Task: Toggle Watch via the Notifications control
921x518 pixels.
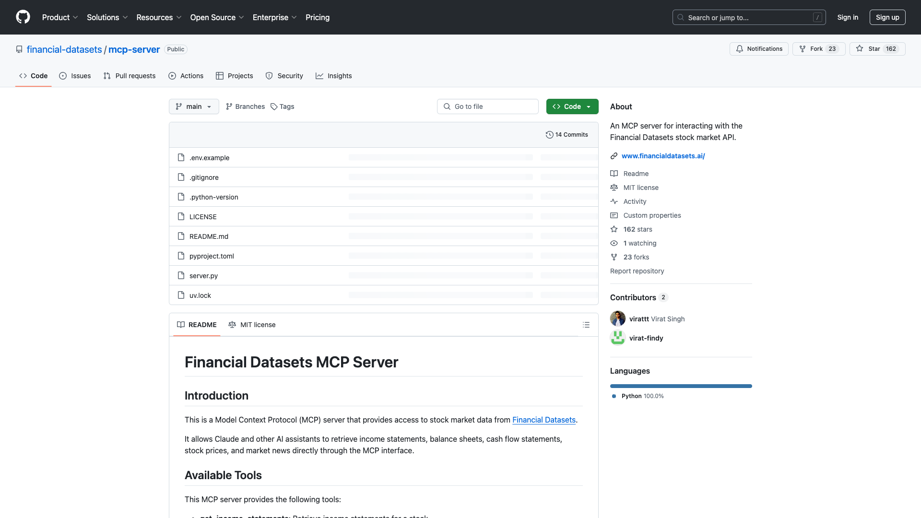Action: (758, 49)
